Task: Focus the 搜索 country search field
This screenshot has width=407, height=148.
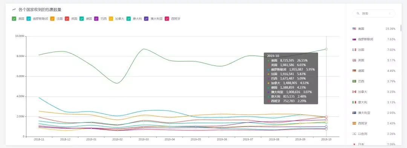Action: click(373, 14)
